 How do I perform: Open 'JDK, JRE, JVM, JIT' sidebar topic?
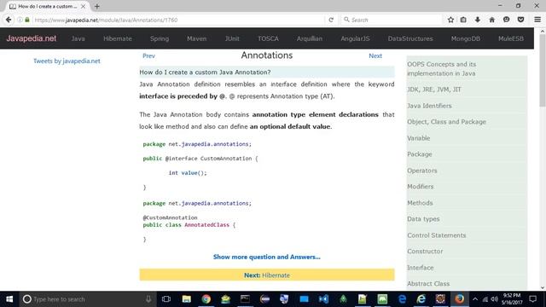click(x=434, y=90)
